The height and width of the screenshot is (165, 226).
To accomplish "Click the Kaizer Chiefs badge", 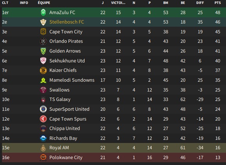I will click(43, 70).
